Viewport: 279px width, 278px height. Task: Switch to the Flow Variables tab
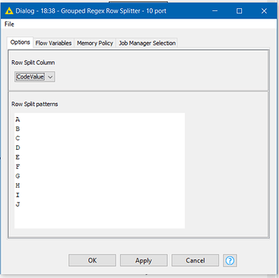(53, 43)
